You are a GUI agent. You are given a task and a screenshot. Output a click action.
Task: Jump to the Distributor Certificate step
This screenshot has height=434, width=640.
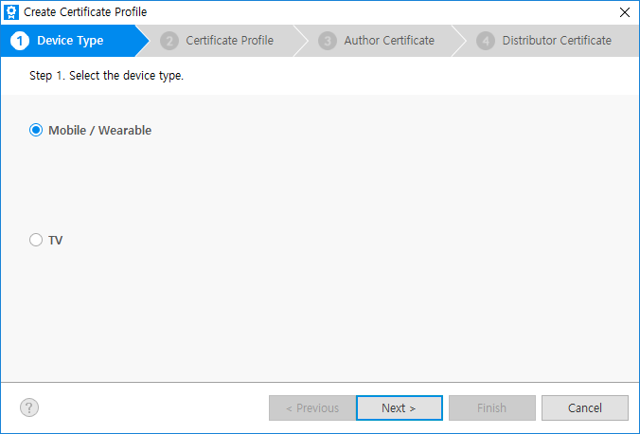pyautogui.click(x=557, y=41)
